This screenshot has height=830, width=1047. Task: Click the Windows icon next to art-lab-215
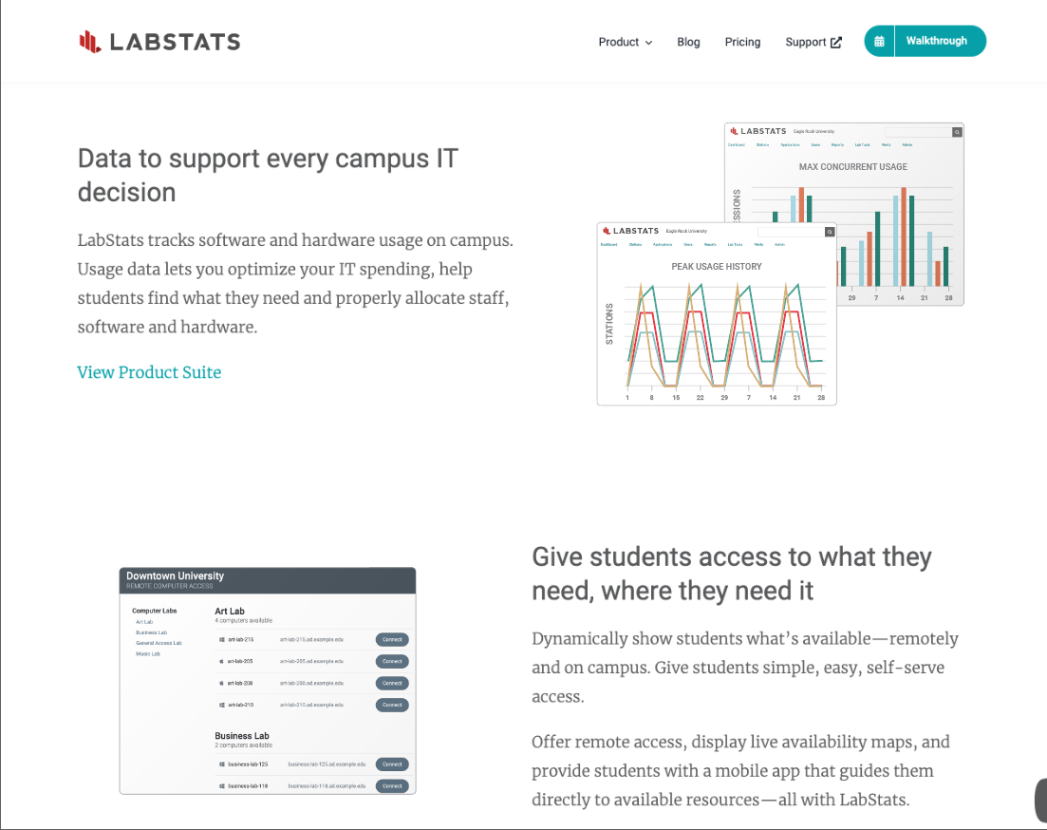coord(222,639)
